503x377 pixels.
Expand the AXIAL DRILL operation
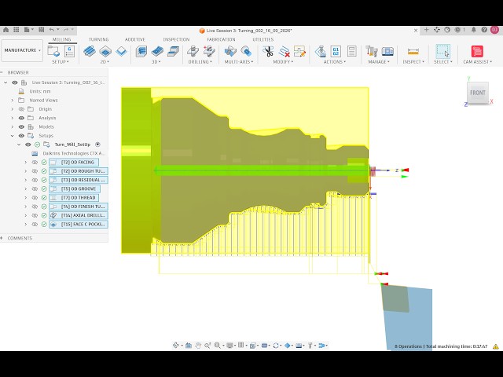pyautogui.click(x=26, y=215)
